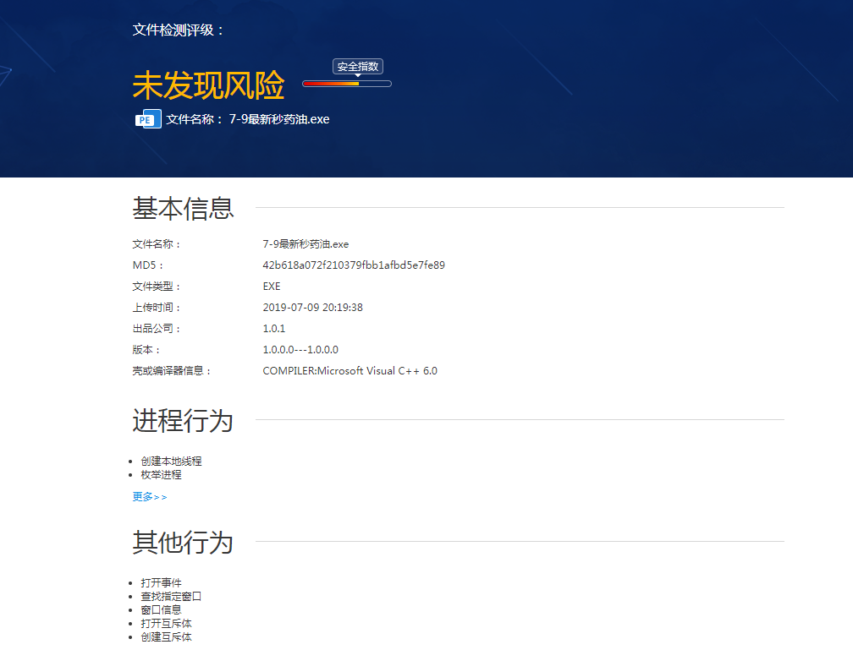Select the file name in the header banner
Screen dimensions: 853x650
click(279, 119)
